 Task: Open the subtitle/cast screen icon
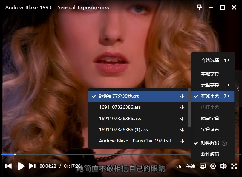(x=203, y=166)
